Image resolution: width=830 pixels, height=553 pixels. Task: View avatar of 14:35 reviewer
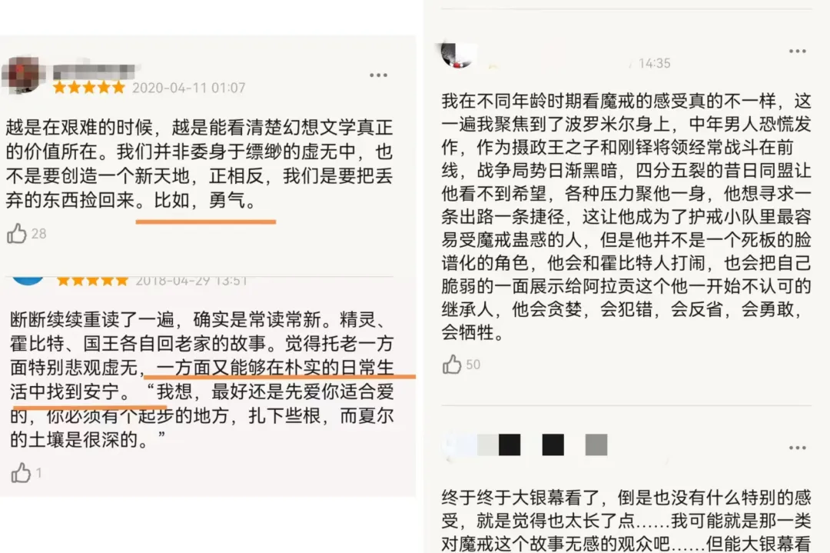[457, 55]
